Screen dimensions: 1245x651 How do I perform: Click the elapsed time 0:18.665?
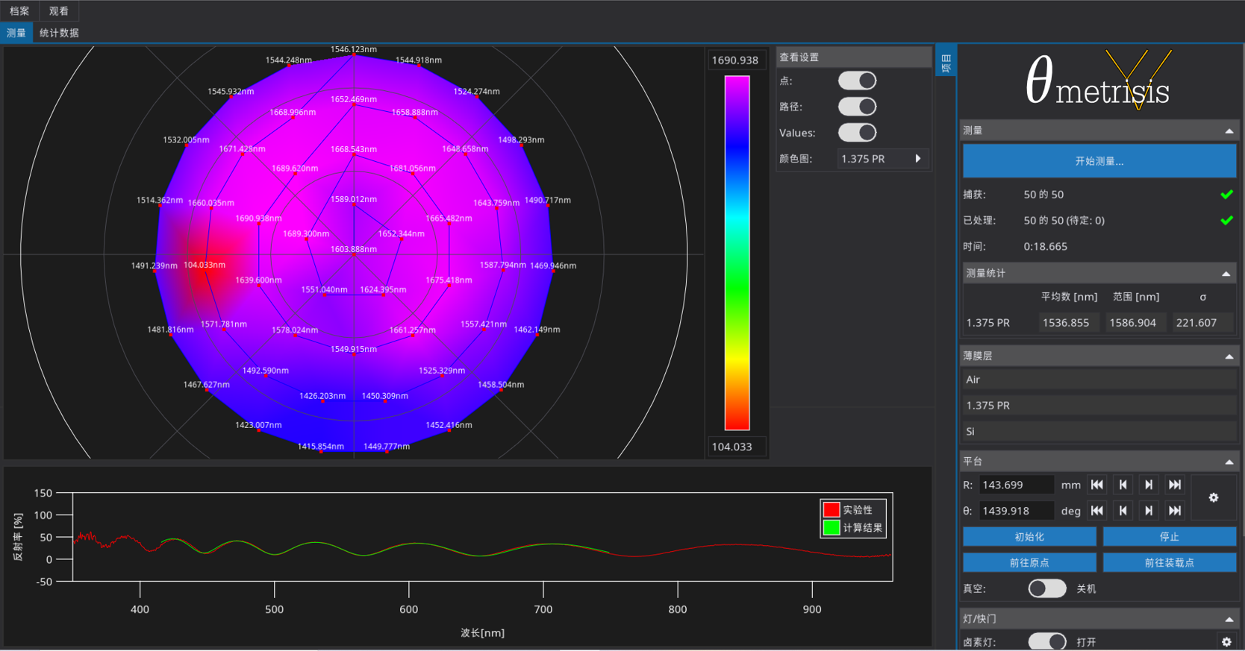1045,247
